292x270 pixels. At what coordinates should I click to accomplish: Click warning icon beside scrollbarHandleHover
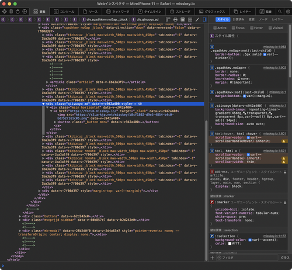coord(284,141)
